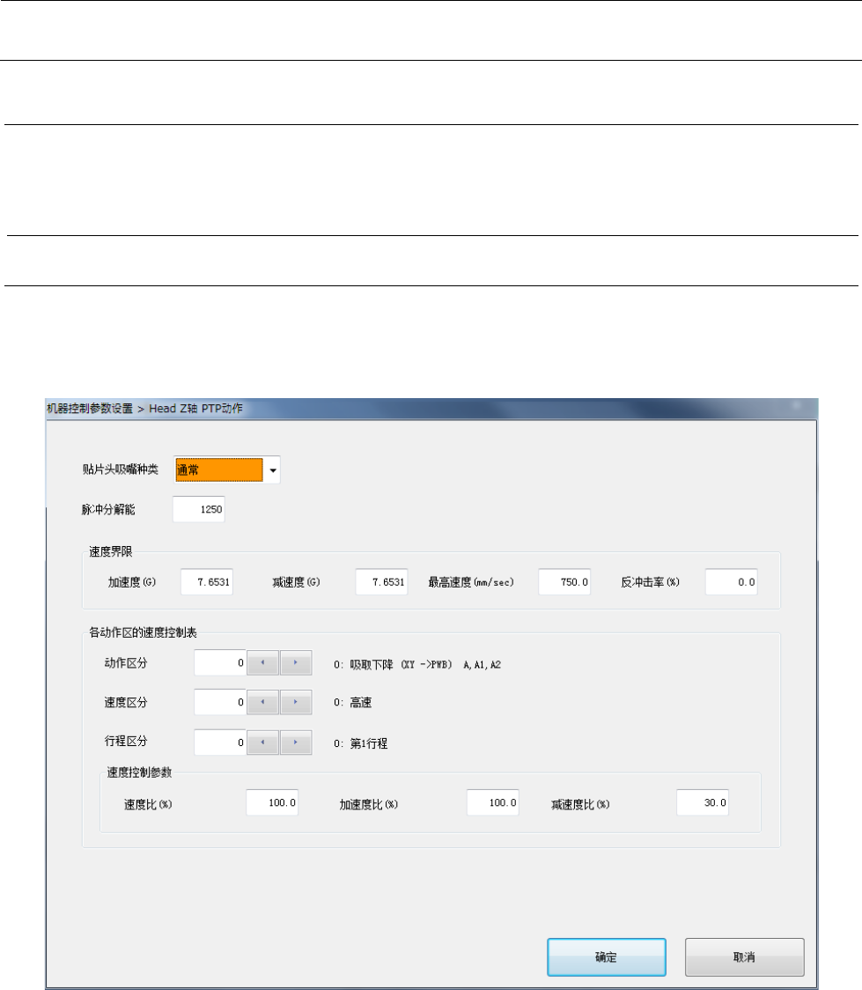Decrease 动作区分 with left arrow

(x=262, y=663)
